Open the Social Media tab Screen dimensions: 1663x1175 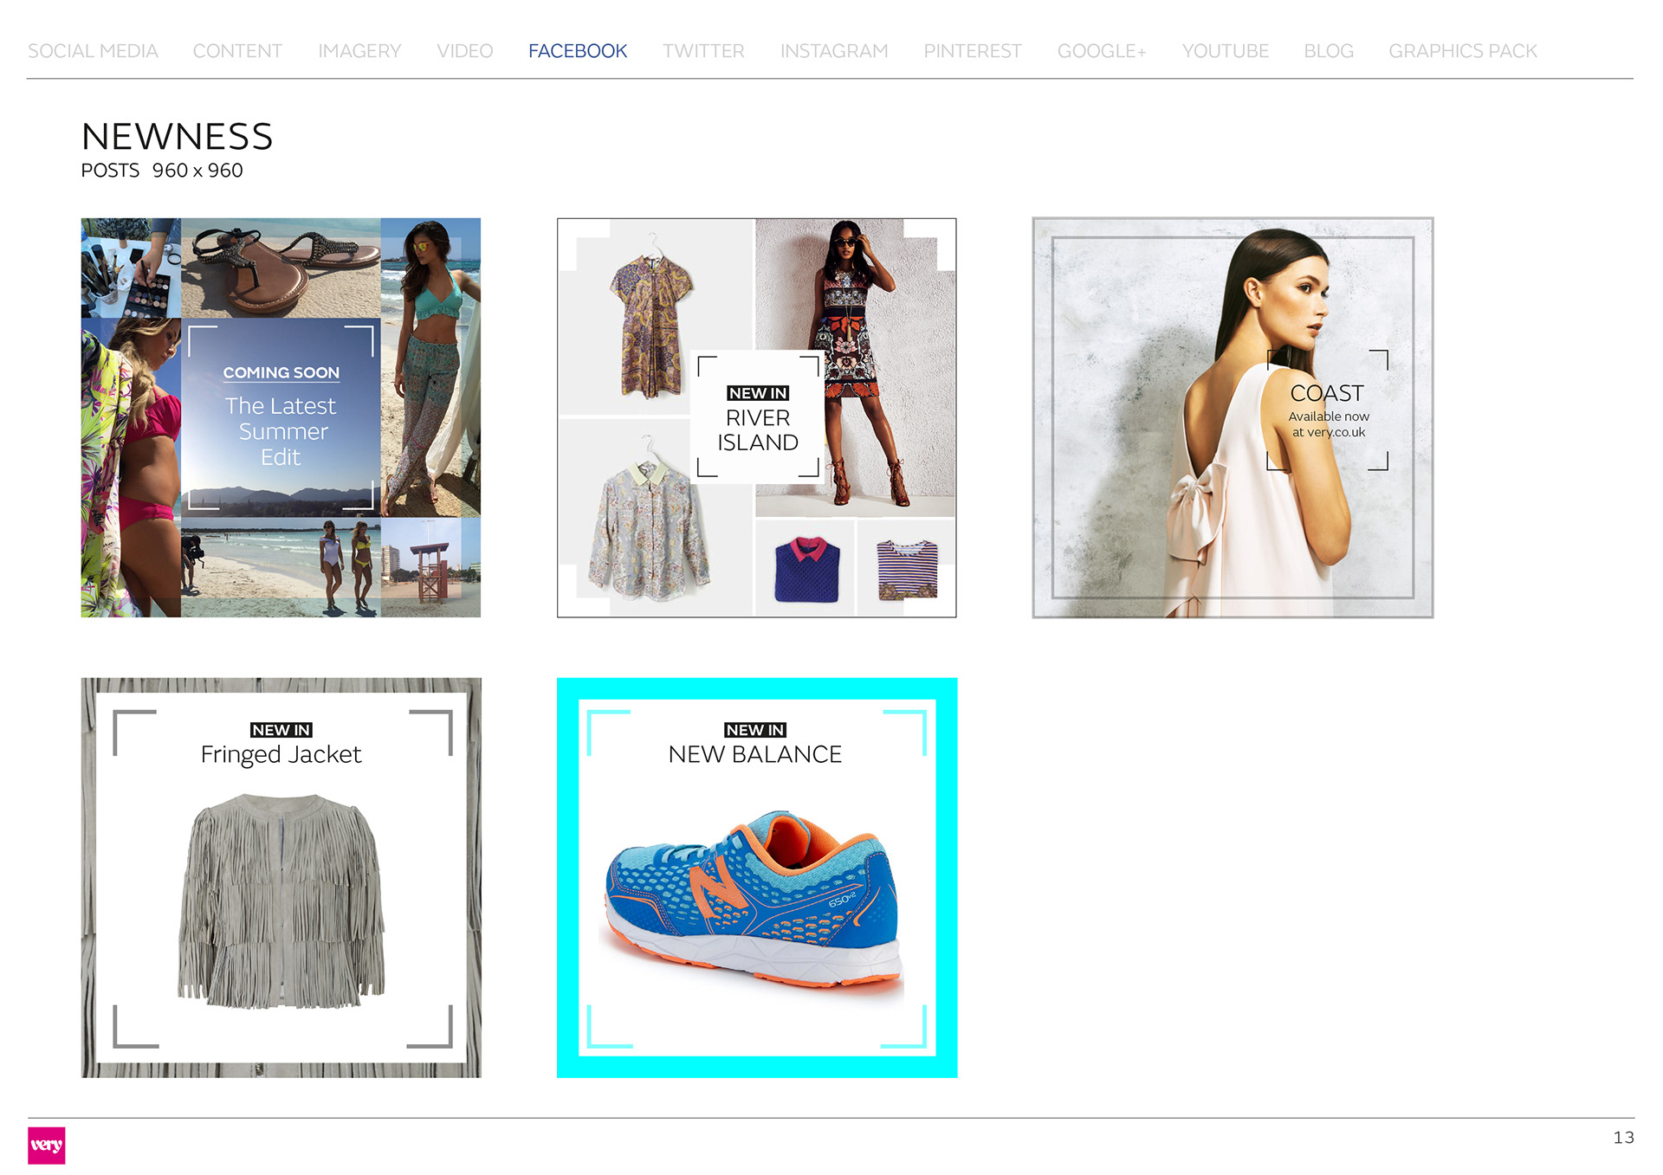(93, 51)
